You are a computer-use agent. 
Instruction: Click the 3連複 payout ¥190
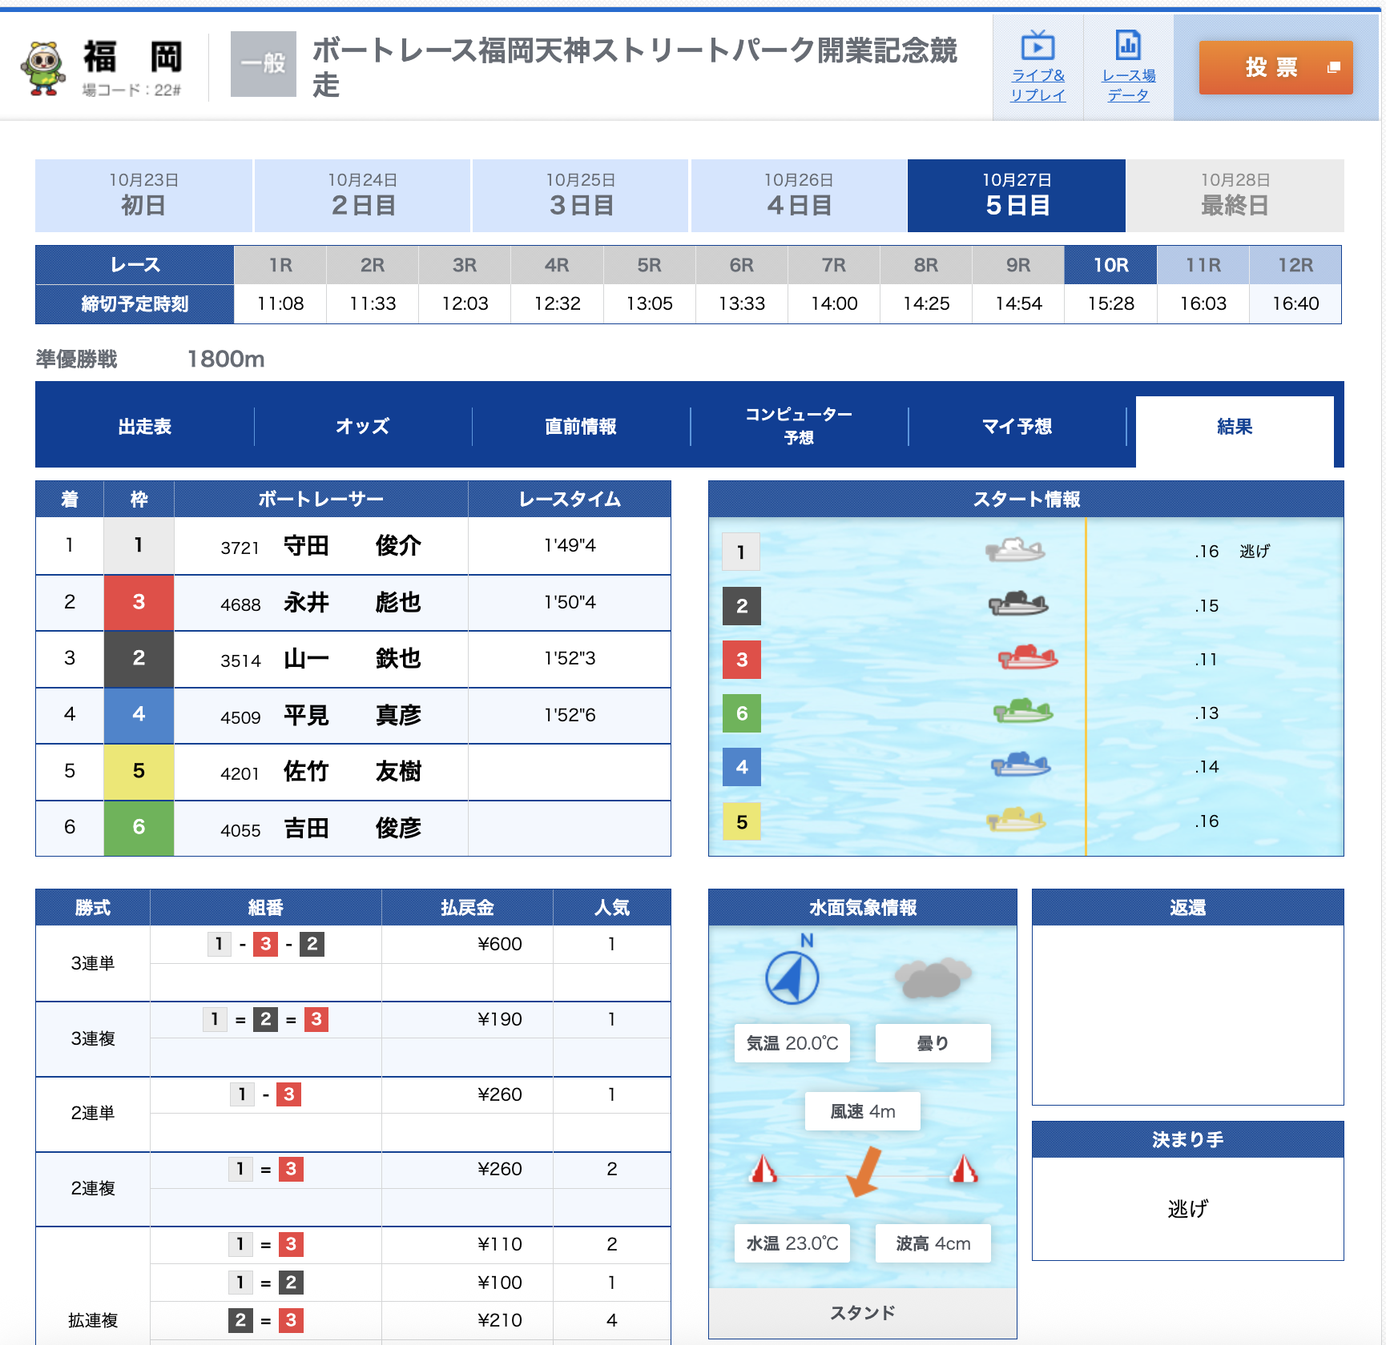pyautogui.click(x=499, y=1019)
